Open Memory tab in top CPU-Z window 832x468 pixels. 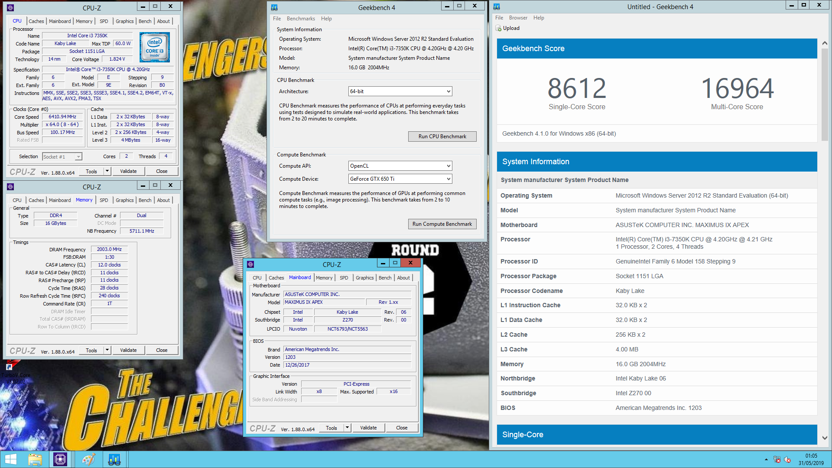pyautogui.click(x=84, y=21)
